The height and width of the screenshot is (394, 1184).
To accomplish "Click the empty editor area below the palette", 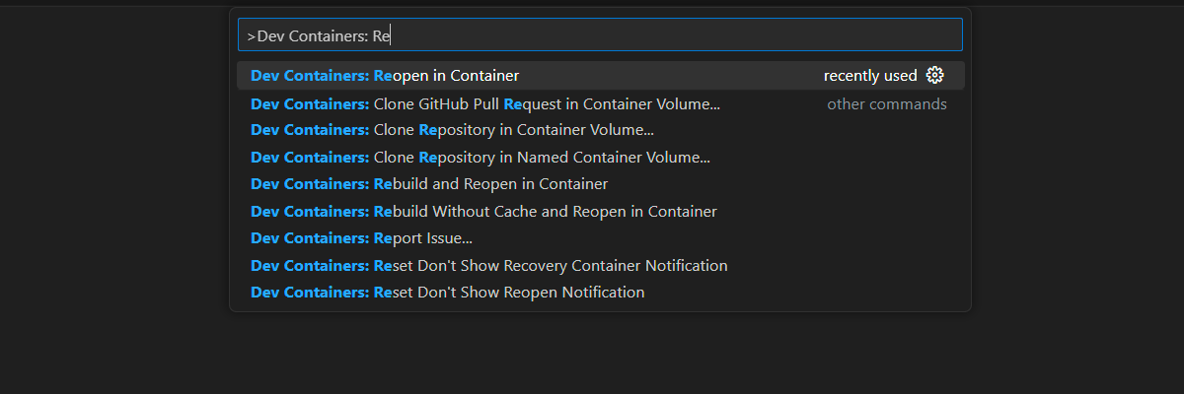I will [x=600, y=355].
